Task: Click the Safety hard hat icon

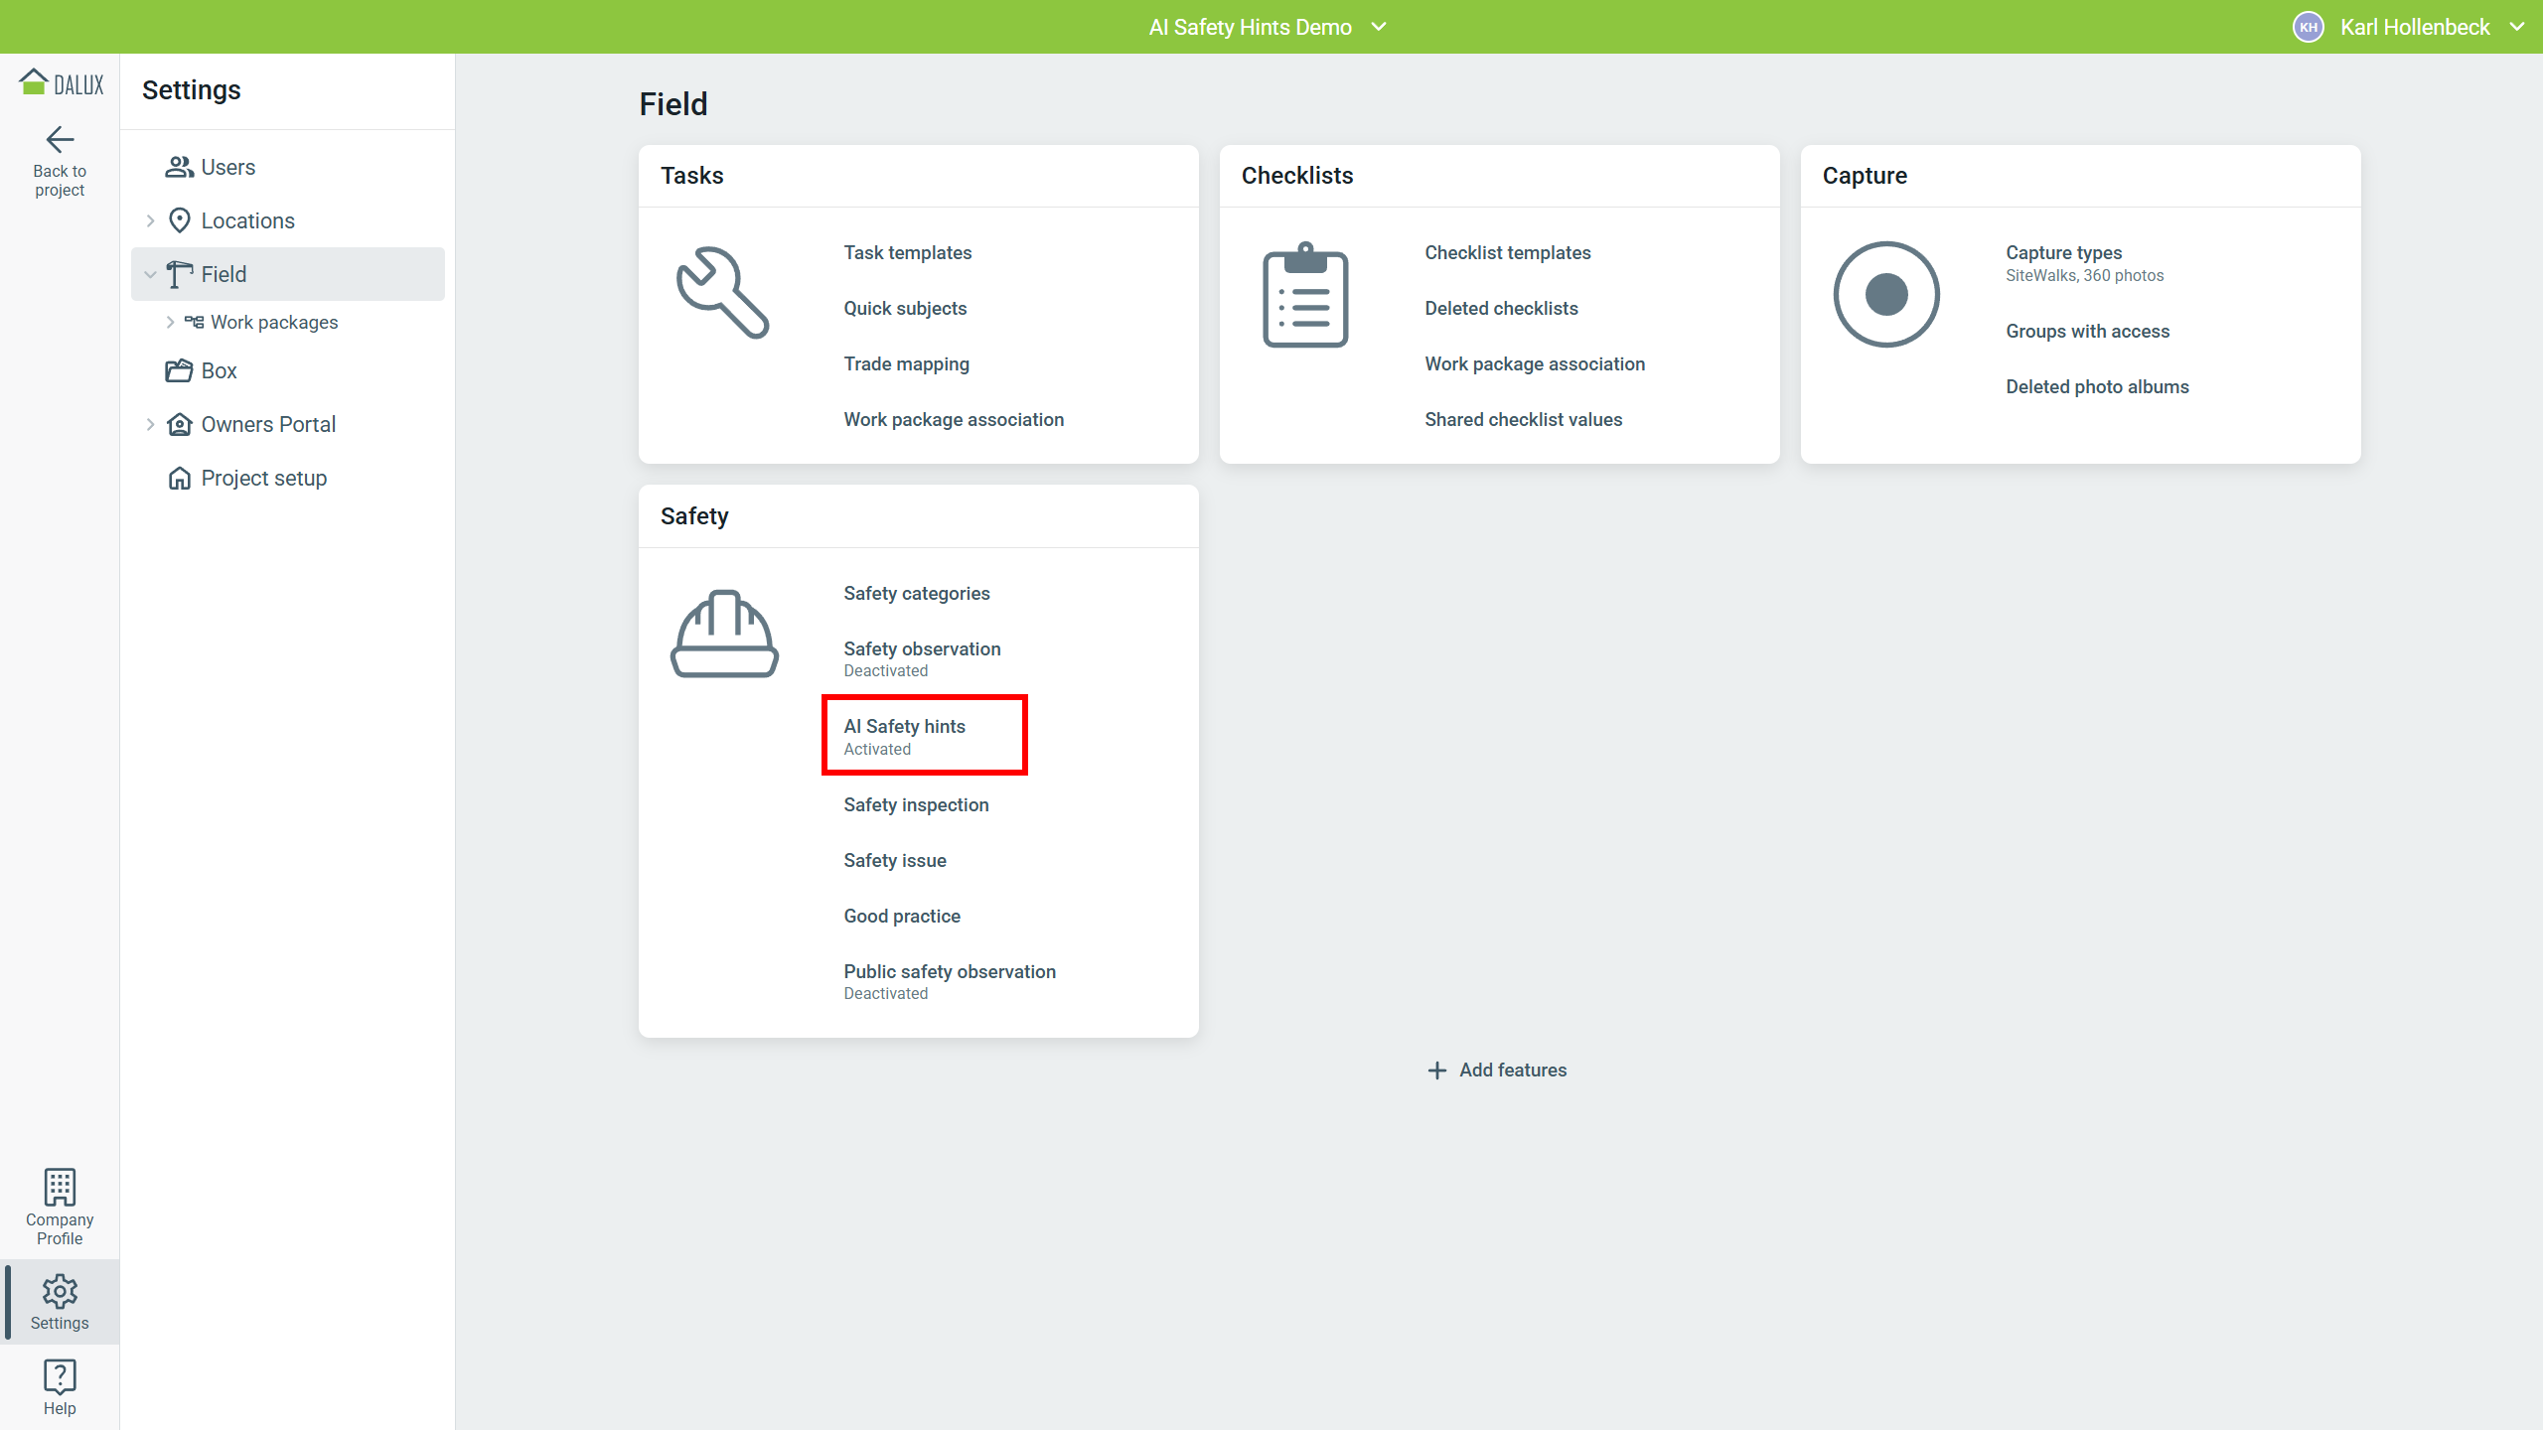Action: coord(724,634)
